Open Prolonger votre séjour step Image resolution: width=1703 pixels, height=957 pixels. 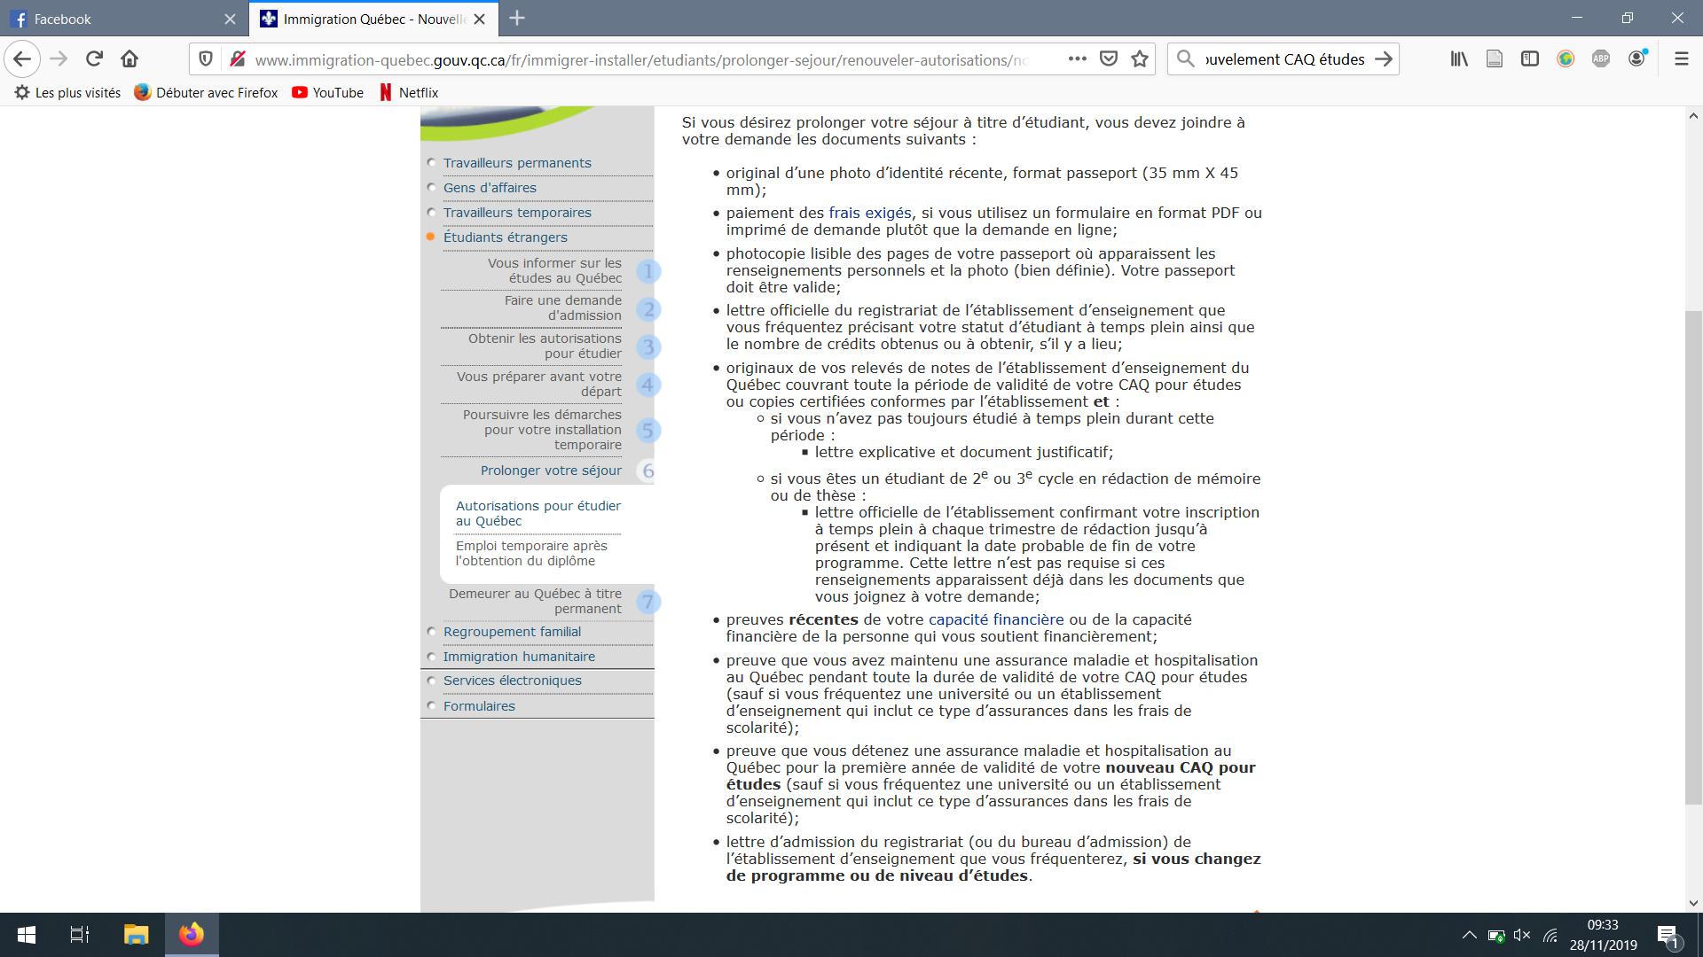(x=551, y=471)
